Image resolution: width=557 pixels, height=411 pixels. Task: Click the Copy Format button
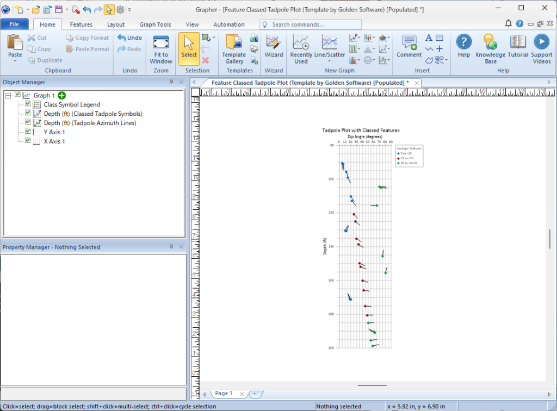point(87,38)
